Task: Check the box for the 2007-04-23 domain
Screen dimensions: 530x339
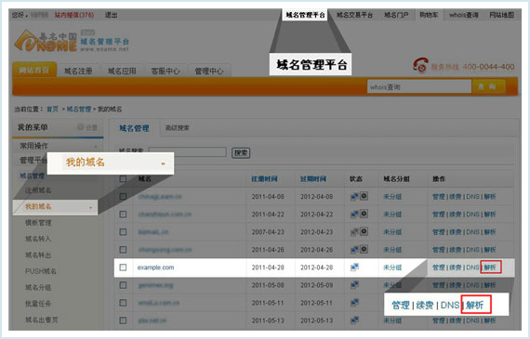Action: click(123, 232)
